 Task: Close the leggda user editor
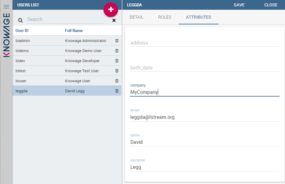tap(271, 5)
